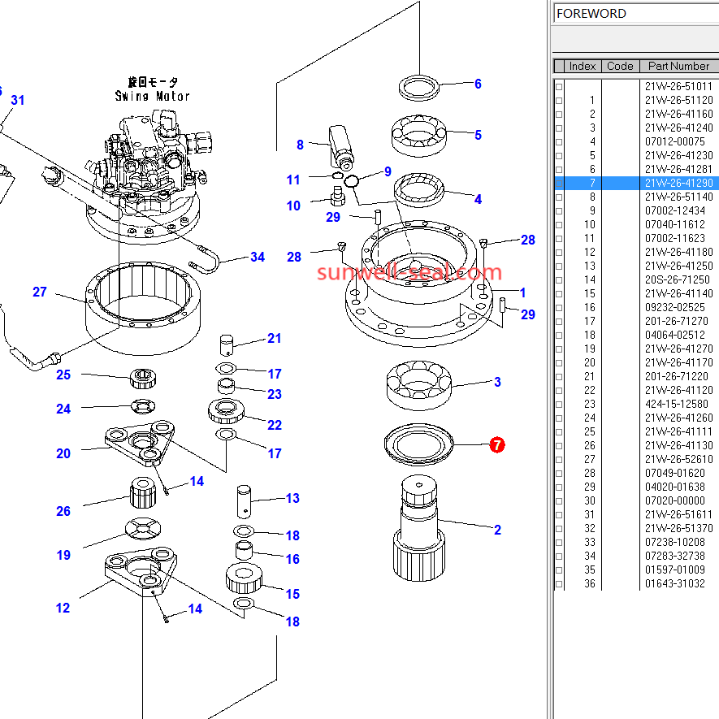Click callout 6 near the top seal ring
Viewport: 719px width, 719px height.
tap(478, 84)
